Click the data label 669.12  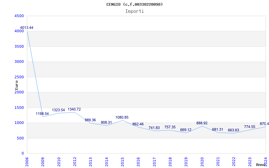[x=186, y=130]
